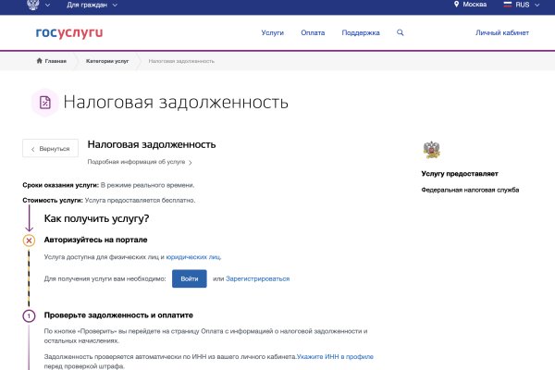This screenshot has height=370, width=555.
Task: Click the tax debt percent icon
Action: coord(44,102)
